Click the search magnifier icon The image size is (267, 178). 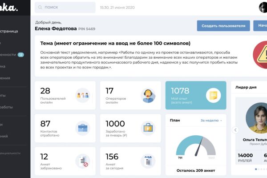40,7
